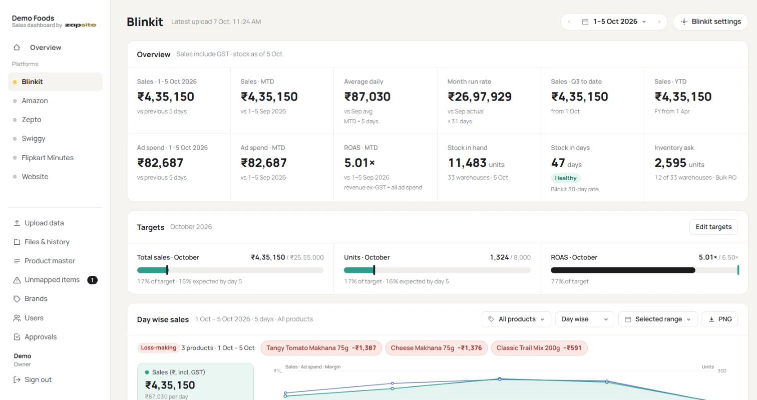The width and height of the screenshot is (757, 400).
Task: Click the Stock in hand value 11,483
Action: (467, 163)
